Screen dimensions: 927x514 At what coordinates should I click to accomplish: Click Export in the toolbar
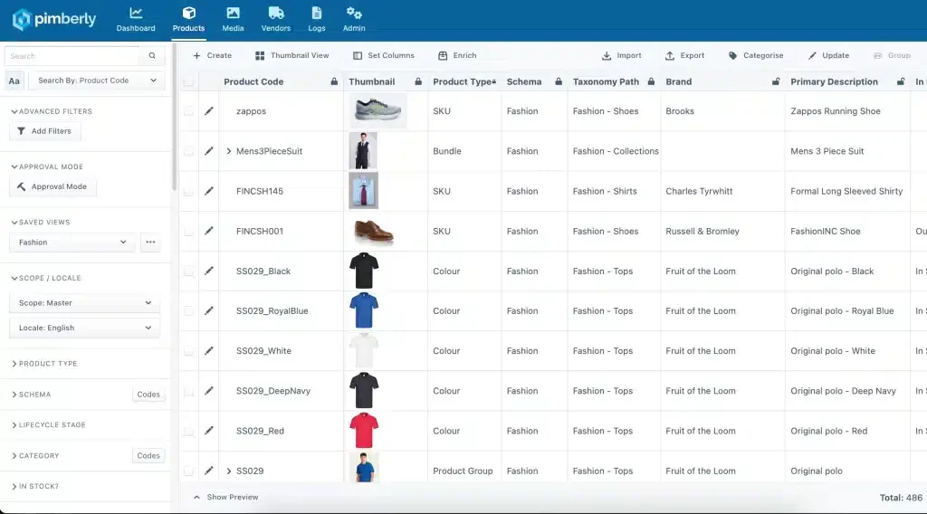(684, 55)
